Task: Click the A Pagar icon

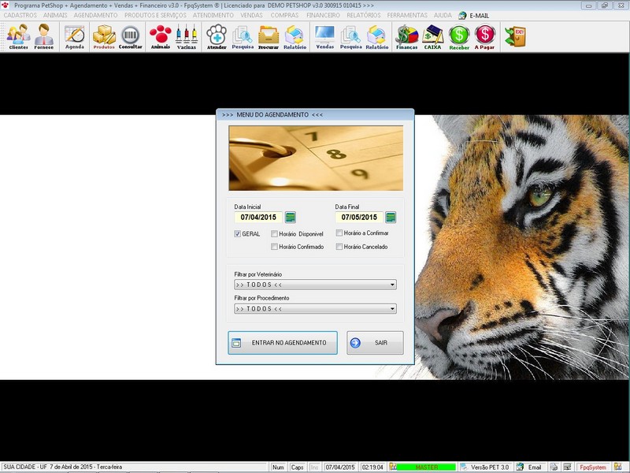Action: pos(485,36)
